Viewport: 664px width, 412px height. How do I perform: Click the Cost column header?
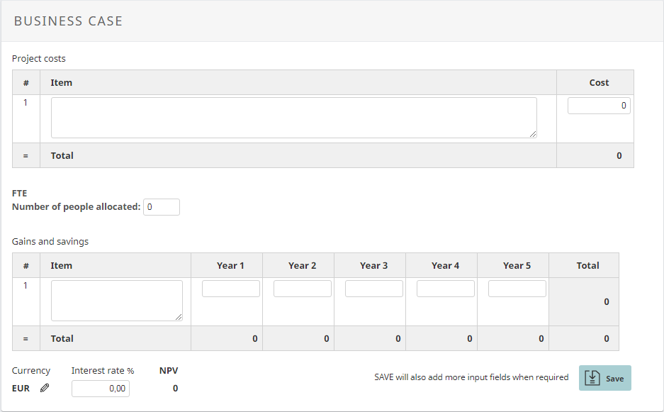pos(599,82)
